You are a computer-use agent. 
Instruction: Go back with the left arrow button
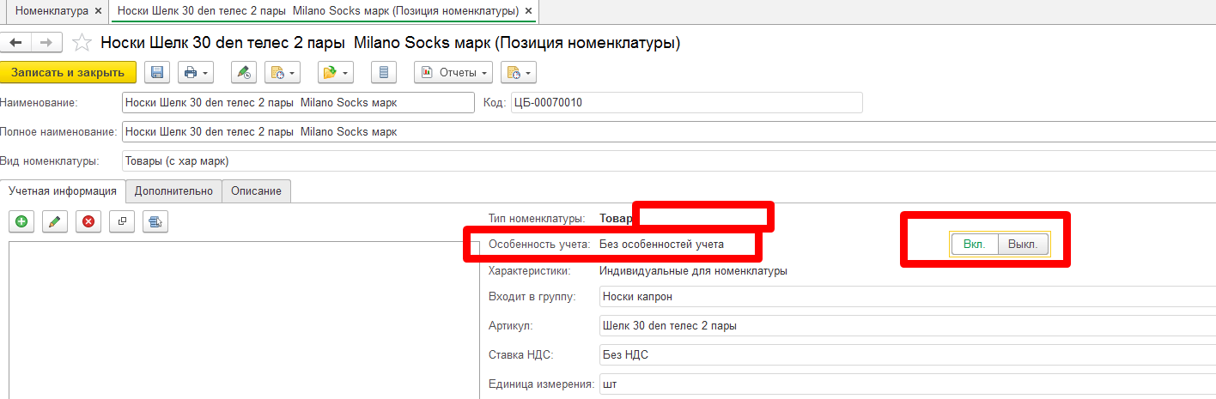(16, 43)
